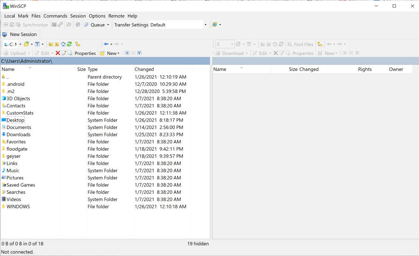419x256 pixels.
Task: Click the remote directory tree icon
Action: pos(320,44)
